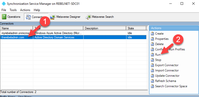Choose Refresh Schema action text
199x97 pixels.
coord(165,81)
